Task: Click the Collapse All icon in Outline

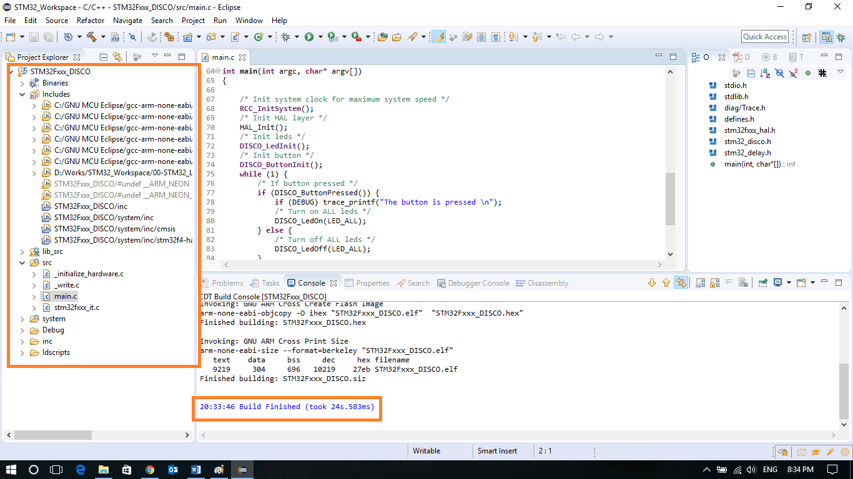Action: tap(751, 73)
